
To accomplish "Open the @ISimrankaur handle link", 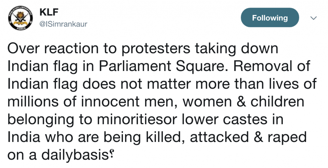I will [63, 24].
